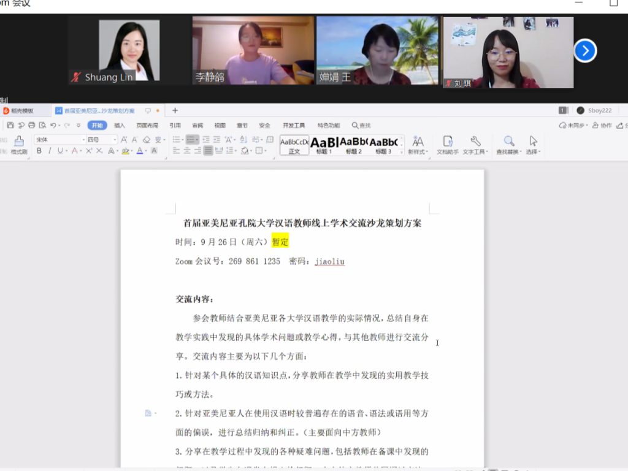This screenshot has width=628, height=471.
Task: Select Shuang Lin's video thumbnail
Action: point(129,50)
